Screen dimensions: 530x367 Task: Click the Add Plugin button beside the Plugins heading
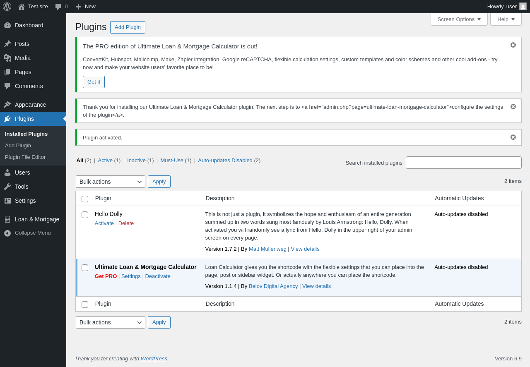[x=128, y=27]
